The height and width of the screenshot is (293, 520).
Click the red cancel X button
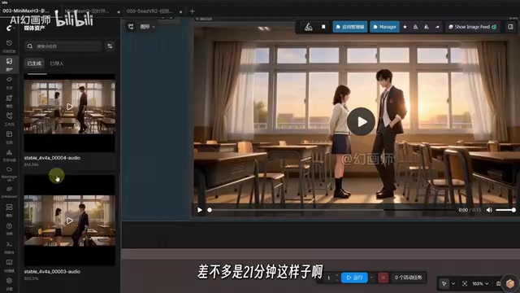(x=383, y=278)
